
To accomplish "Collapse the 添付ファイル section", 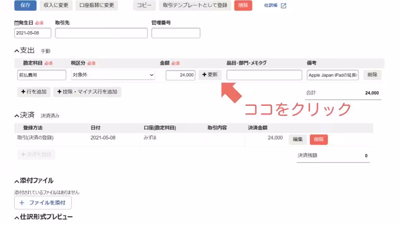I will (17, 181).
